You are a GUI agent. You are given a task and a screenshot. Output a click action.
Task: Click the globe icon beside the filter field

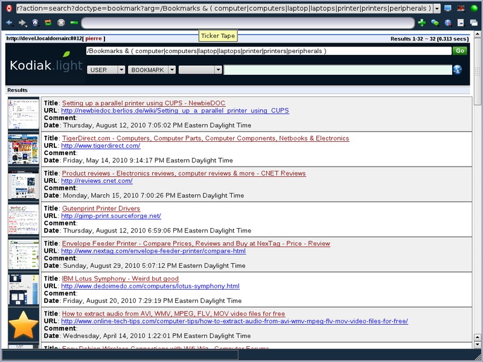click(458, 70)
